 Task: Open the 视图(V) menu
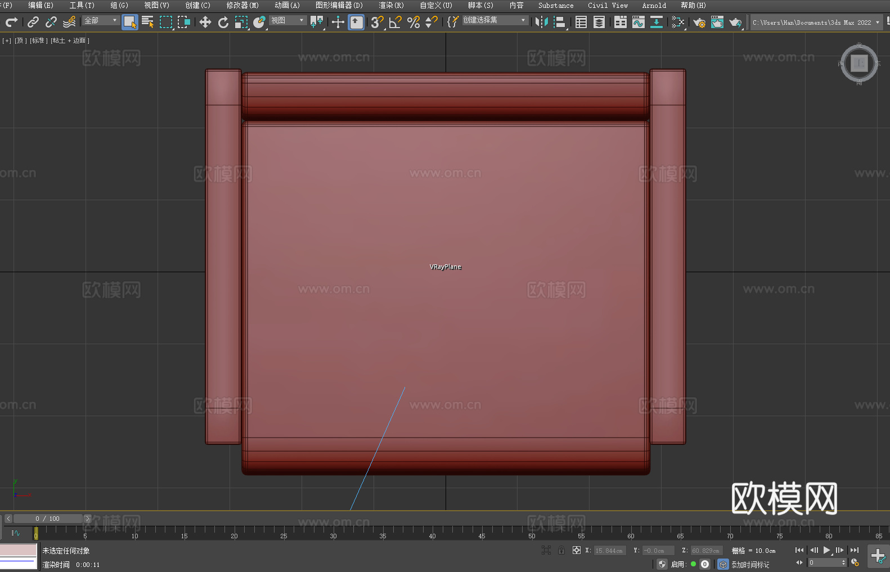(156, 5)
